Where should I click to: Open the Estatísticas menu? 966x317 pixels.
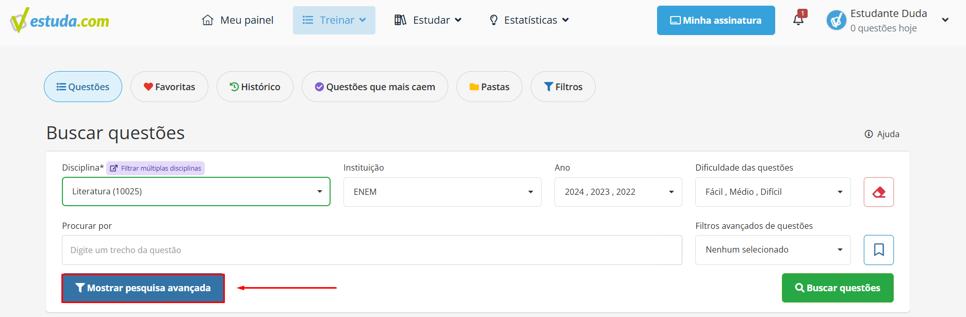click(x=529, y=20)
